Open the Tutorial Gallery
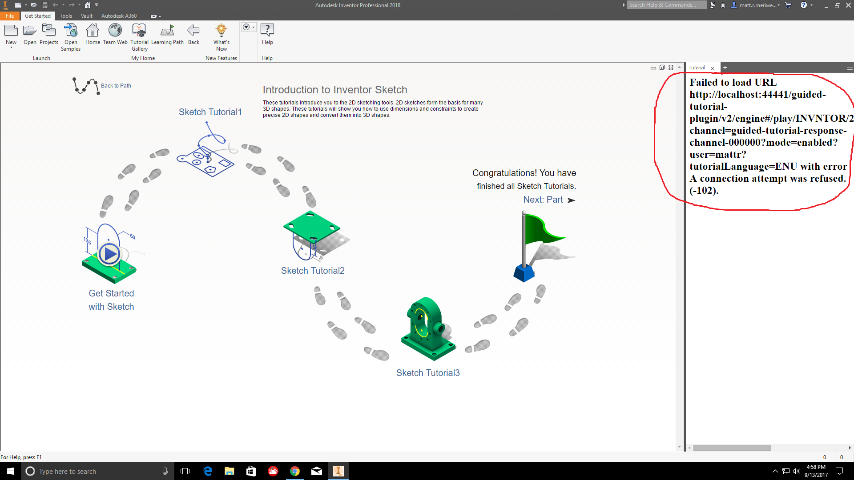854x480 pixels. tap(139, 33)
